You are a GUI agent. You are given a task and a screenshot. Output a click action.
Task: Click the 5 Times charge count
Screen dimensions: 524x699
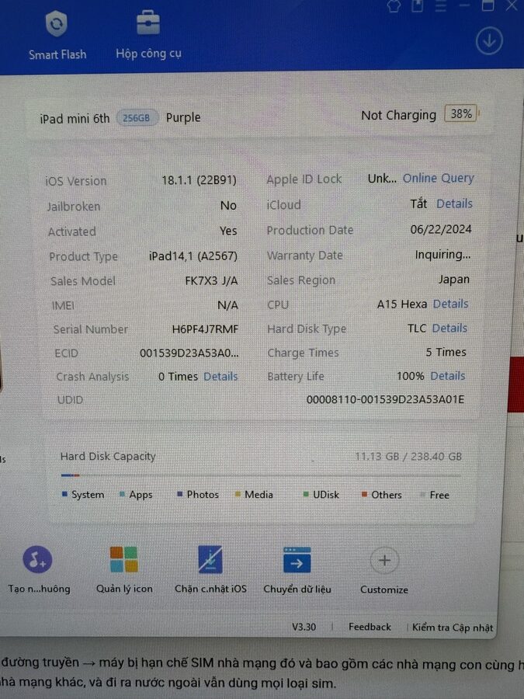pyautogui.click(x=446, y=352)
